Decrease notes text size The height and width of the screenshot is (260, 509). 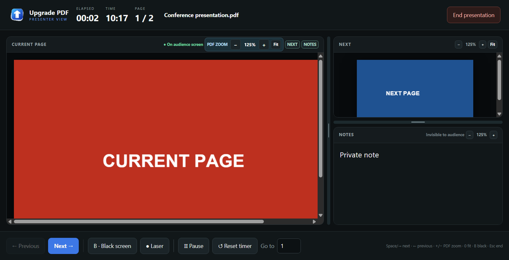click(x=470, y=135)
